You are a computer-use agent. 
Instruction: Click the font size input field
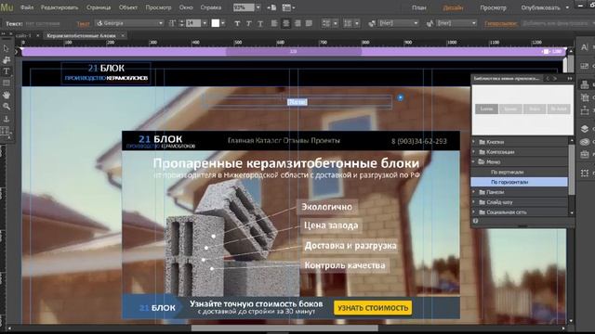click(193, 23)
